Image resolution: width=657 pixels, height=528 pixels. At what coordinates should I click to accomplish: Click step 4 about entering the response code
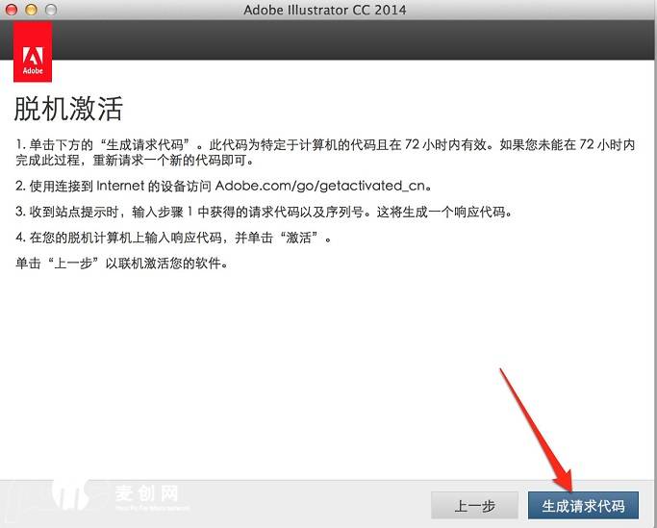[x=173, y=238]
